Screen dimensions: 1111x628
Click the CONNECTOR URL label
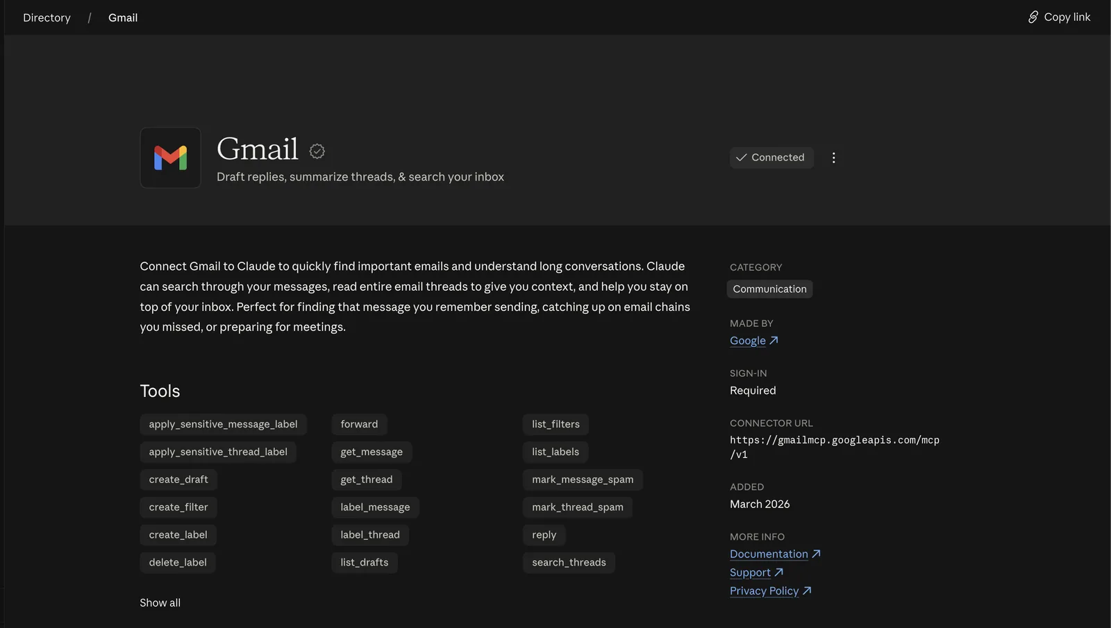pyautogui.click(x=771, y=423)
